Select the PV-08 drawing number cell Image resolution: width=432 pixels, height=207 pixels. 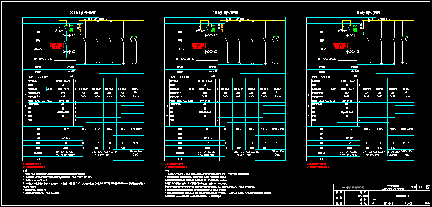click(409, 203)
